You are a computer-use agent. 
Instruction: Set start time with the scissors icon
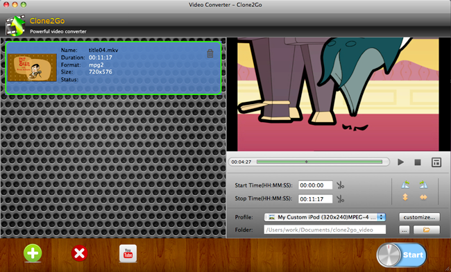pyautogui.click(x=341, y=185)
